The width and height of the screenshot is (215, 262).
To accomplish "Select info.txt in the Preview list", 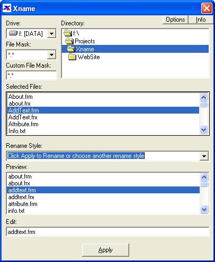I will tap(16, 211).
